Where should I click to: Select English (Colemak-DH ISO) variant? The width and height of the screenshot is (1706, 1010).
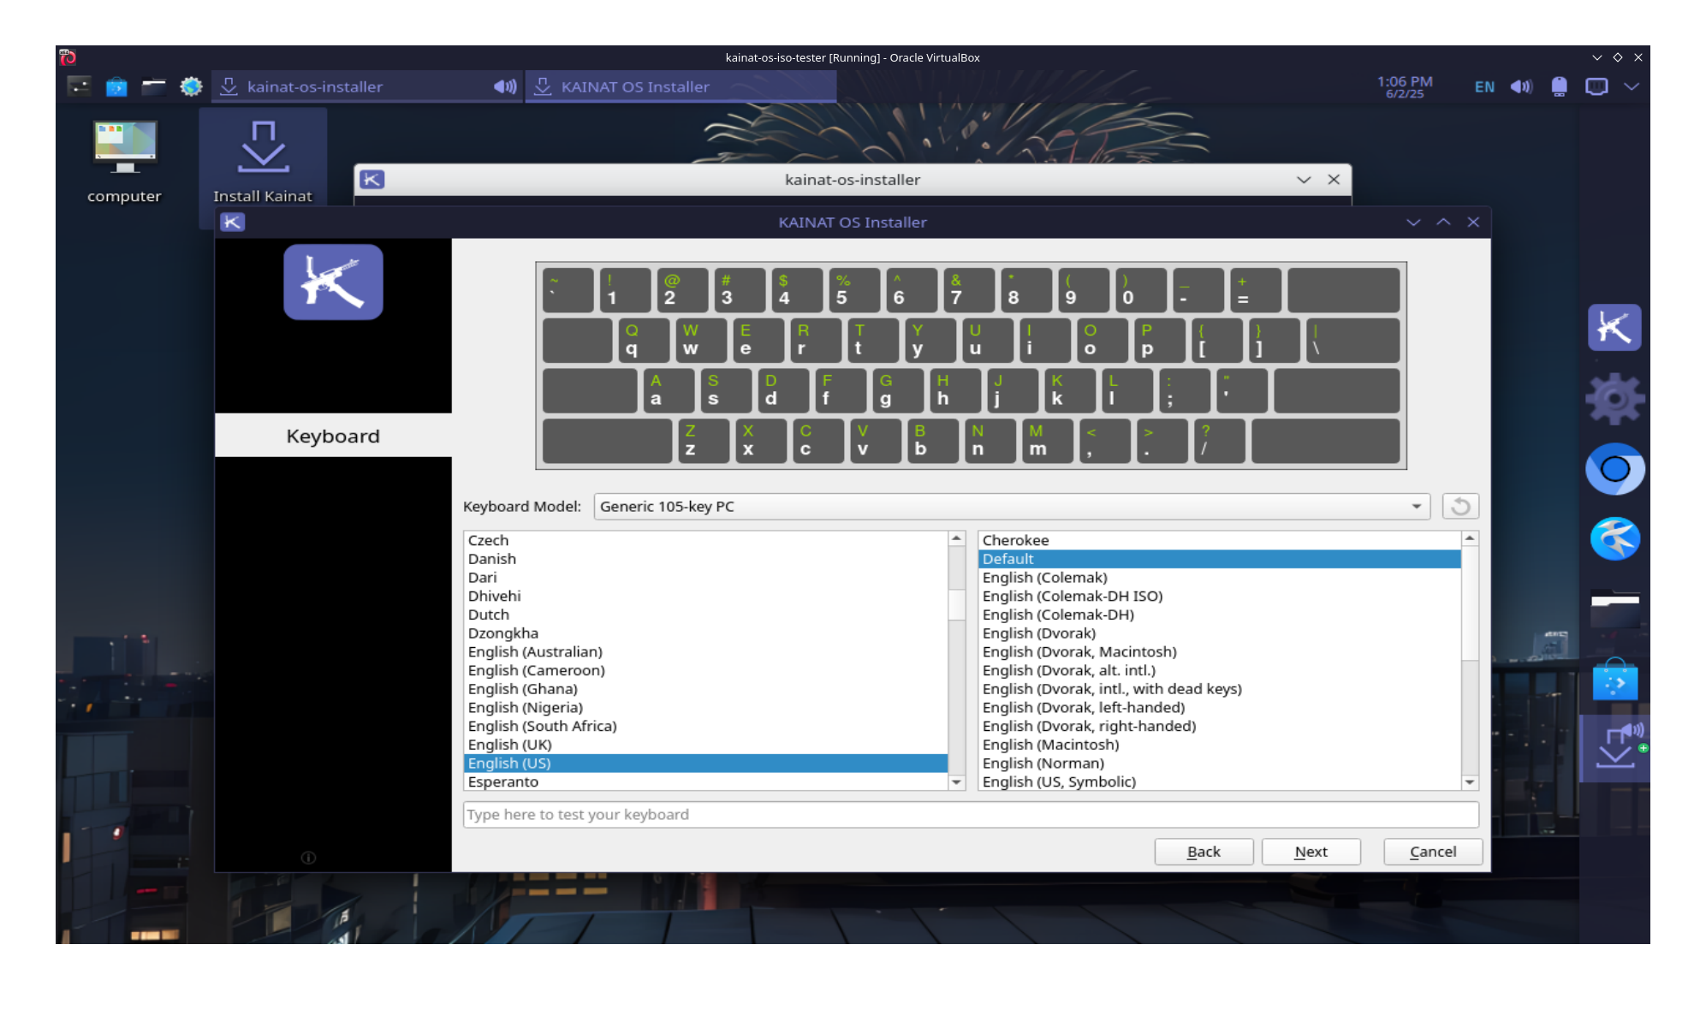(1219, 597)
